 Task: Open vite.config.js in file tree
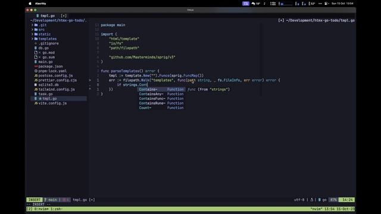tap(52, 103)
